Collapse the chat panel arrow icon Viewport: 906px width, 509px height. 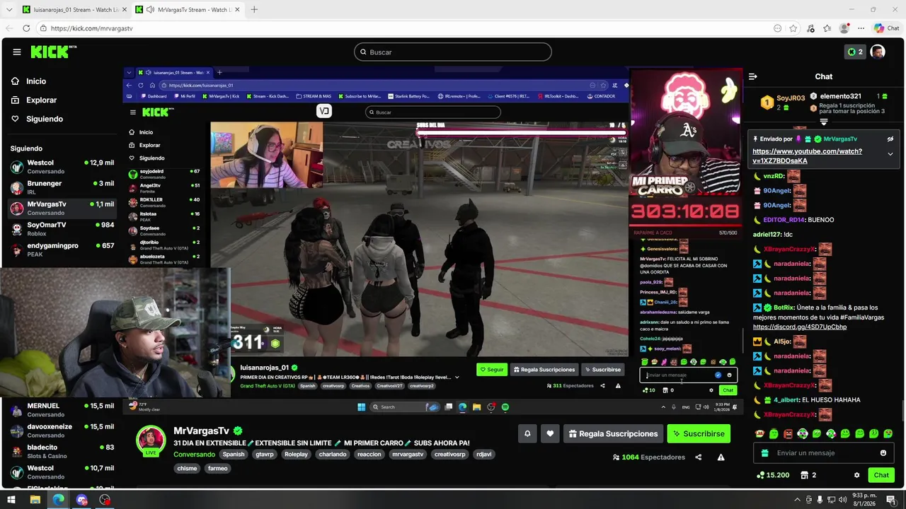752,76
